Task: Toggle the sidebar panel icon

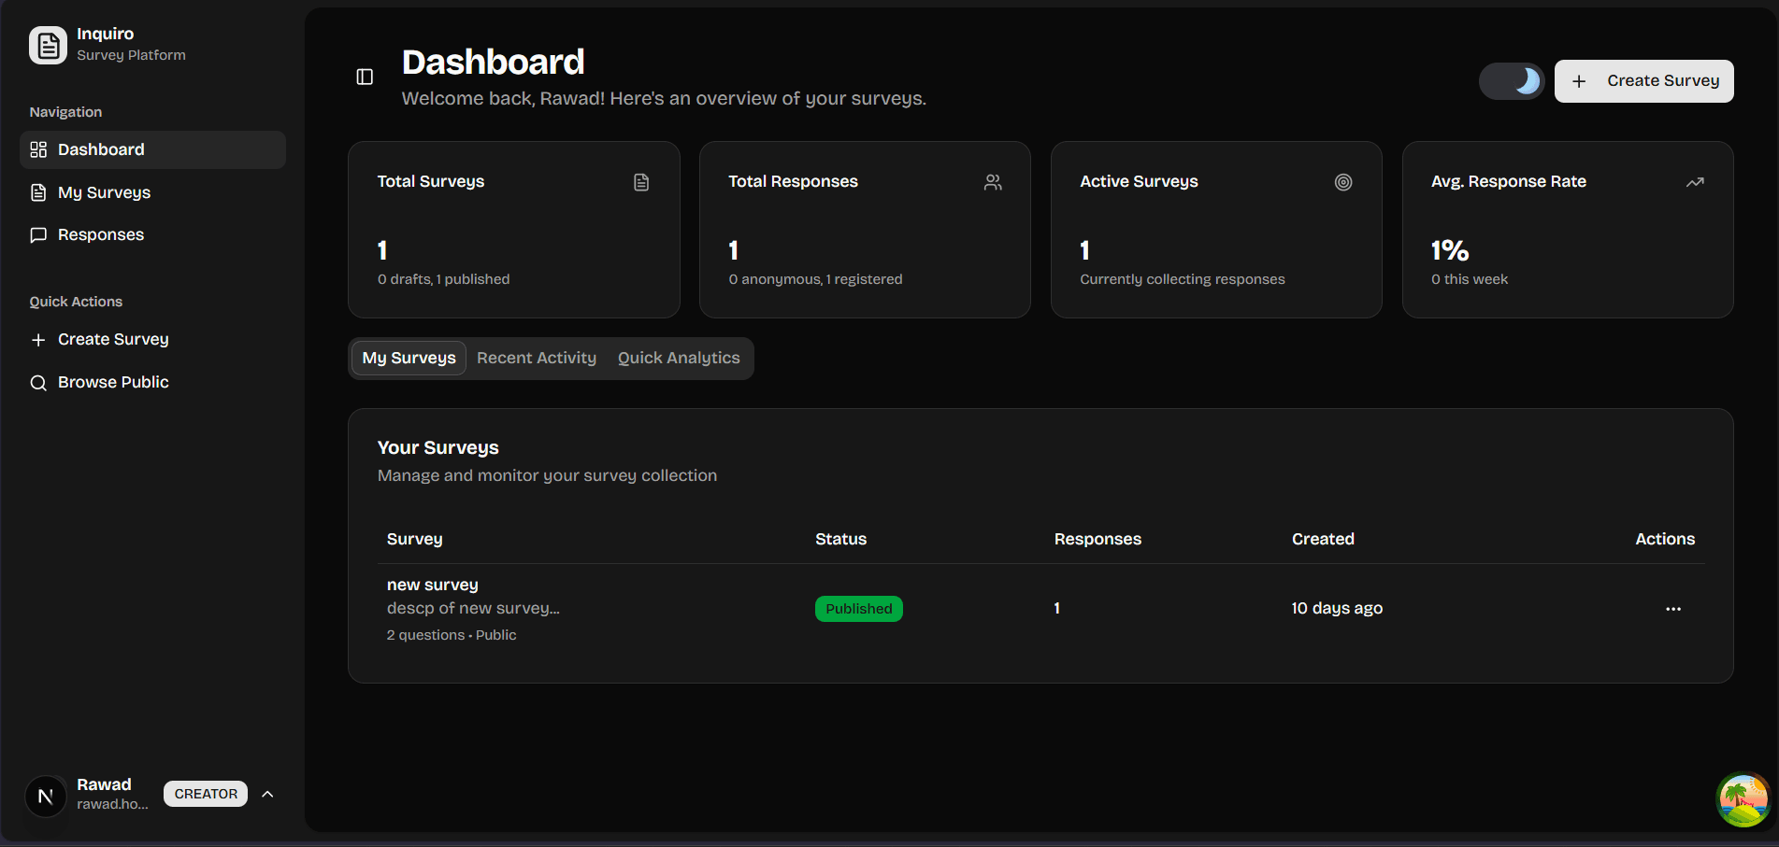Action: coord(365,77)
